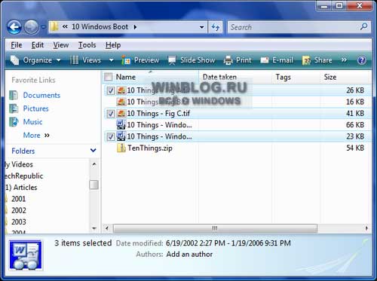This screenshot has height=281, width=377.
Task: Open the address bar history dropdown arrow
Action: tap(201, 27)
